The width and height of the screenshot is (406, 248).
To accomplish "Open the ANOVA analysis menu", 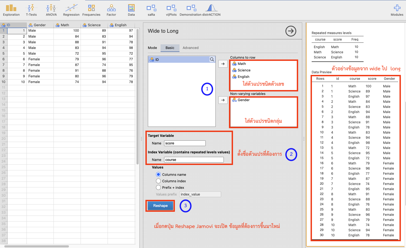I will pyautogui.click(x=51, y=10).
